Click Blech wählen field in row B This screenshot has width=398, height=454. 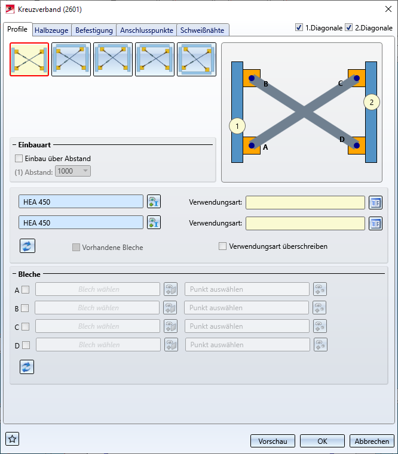click(x=97, y=308)
